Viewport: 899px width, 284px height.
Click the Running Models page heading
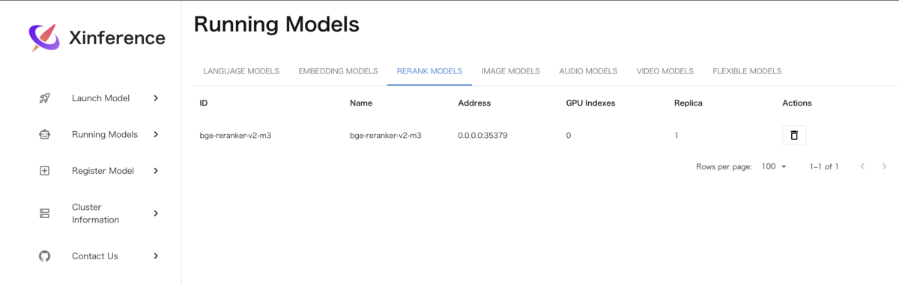coord(276,25)
